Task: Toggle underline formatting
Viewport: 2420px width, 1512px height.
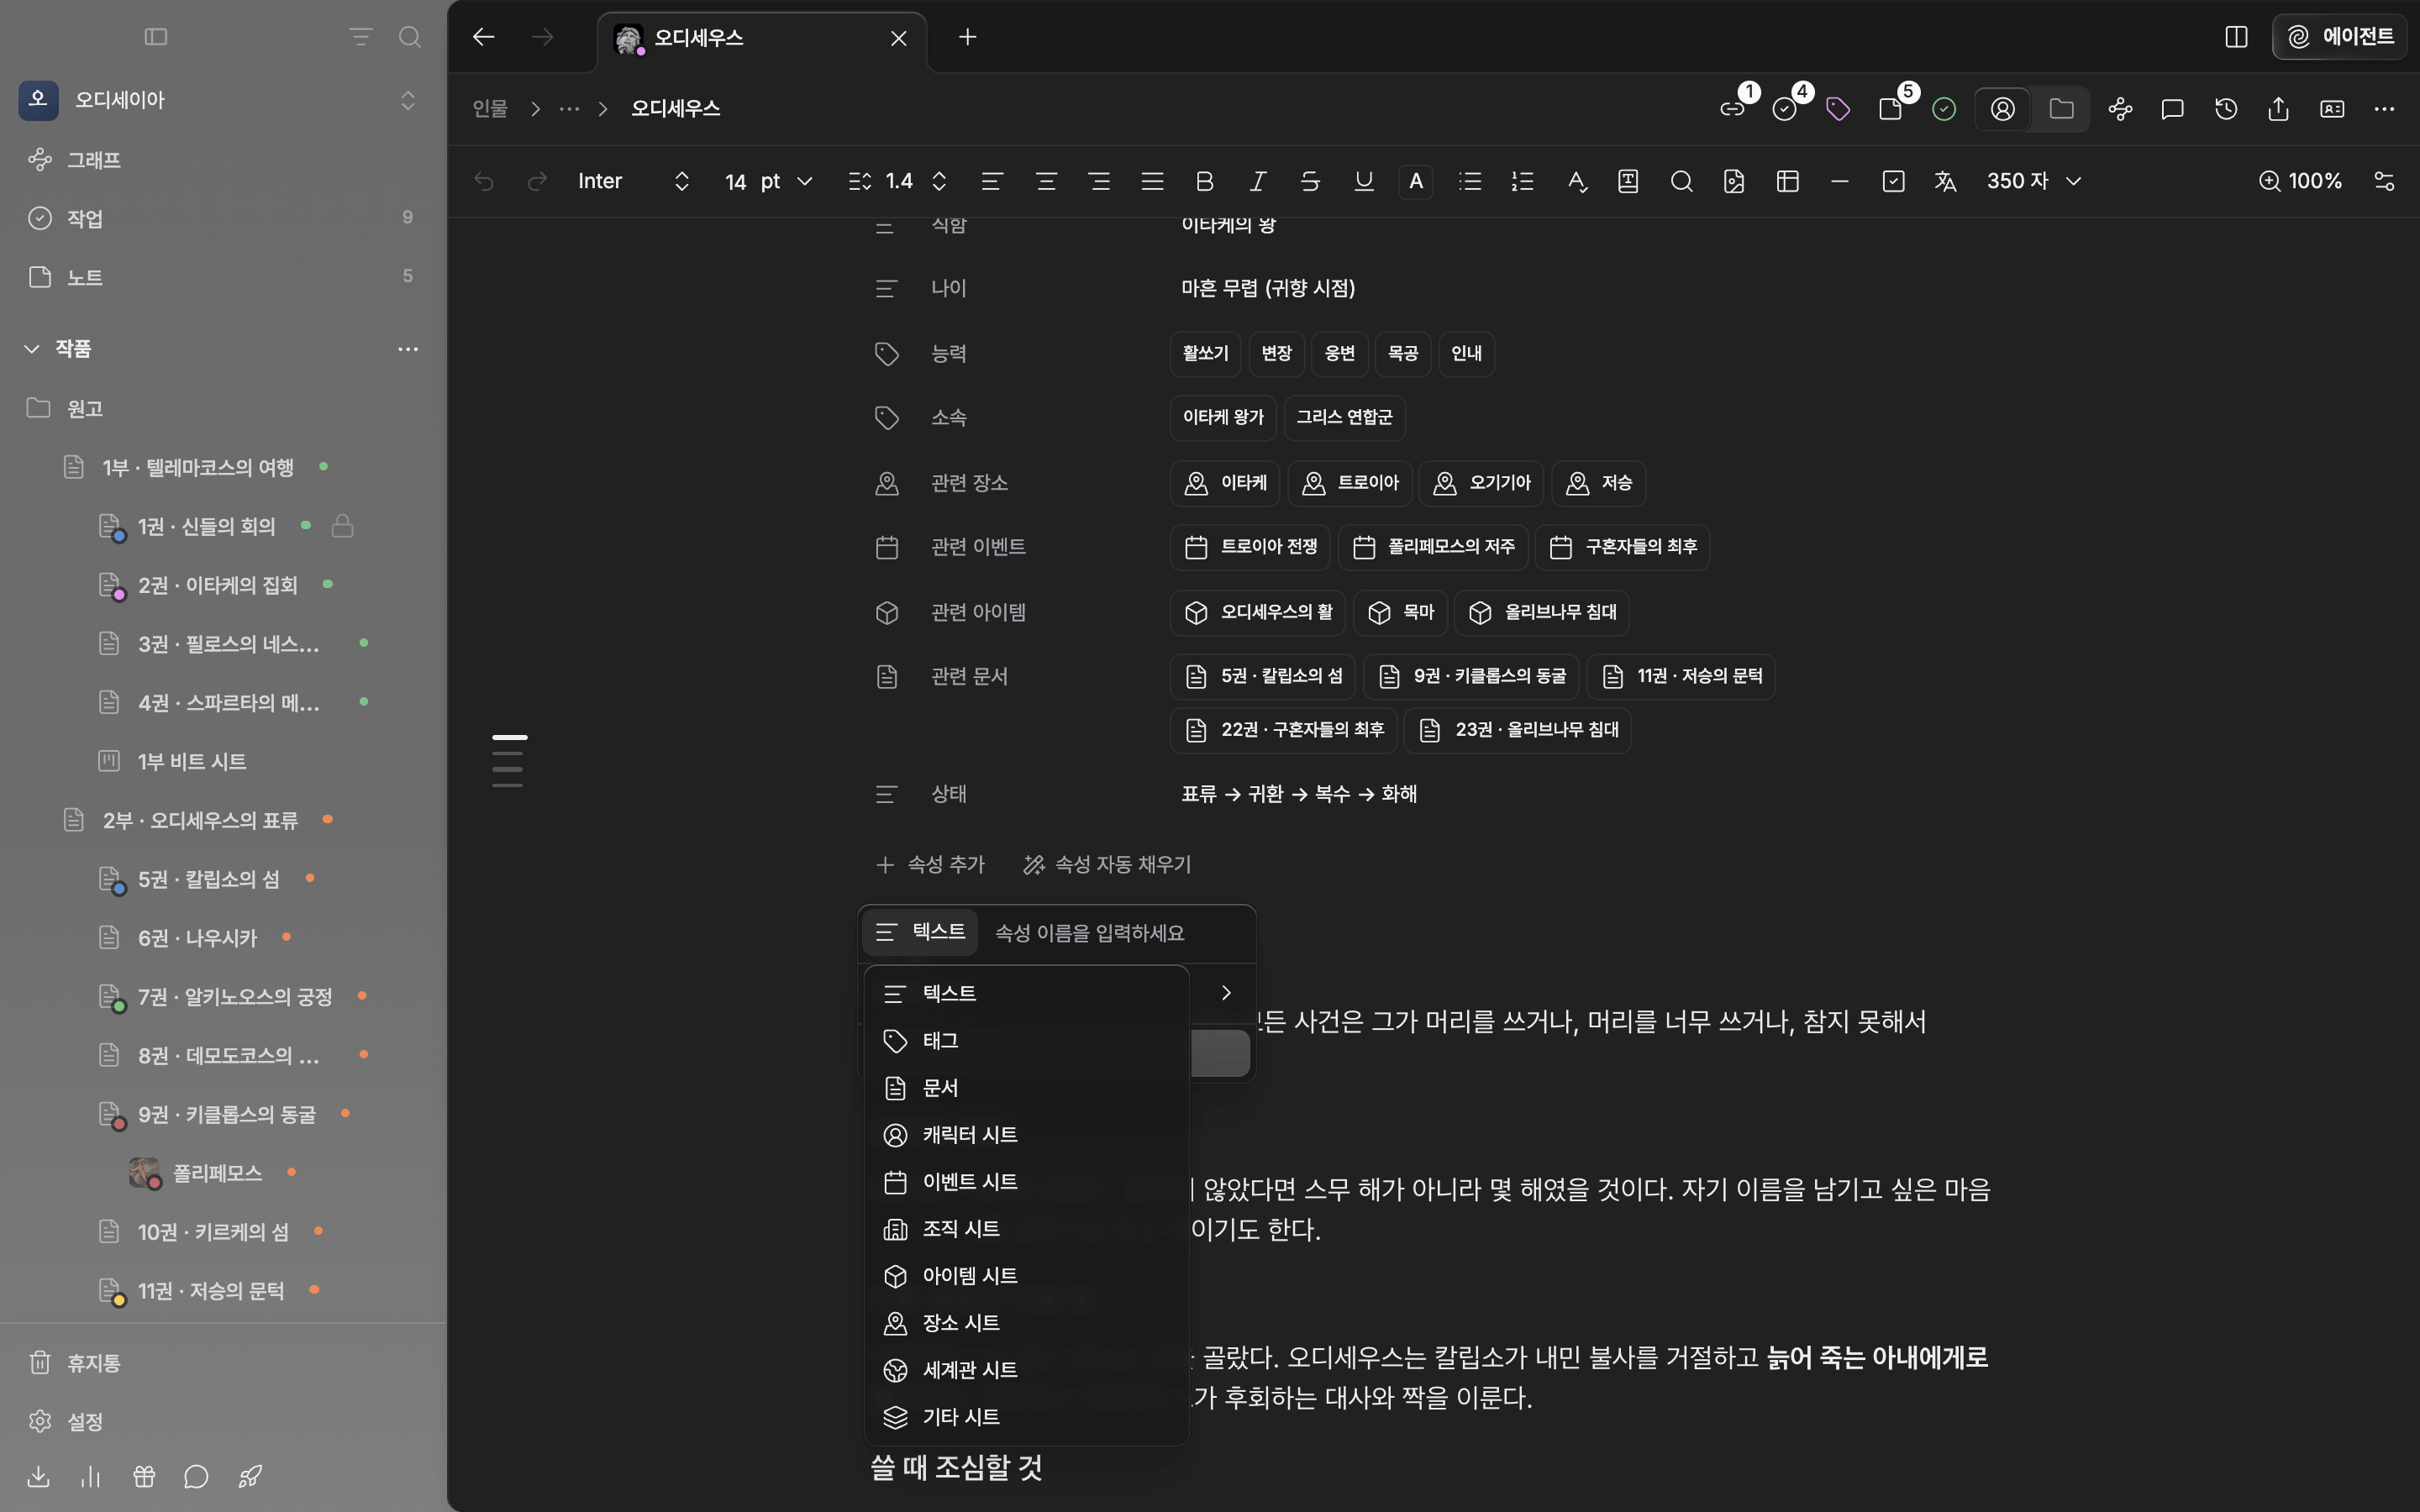Action: pos(1363,181)
